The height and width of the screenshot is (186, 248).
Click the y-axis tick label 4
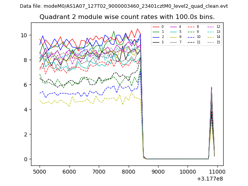click(26, 110)
